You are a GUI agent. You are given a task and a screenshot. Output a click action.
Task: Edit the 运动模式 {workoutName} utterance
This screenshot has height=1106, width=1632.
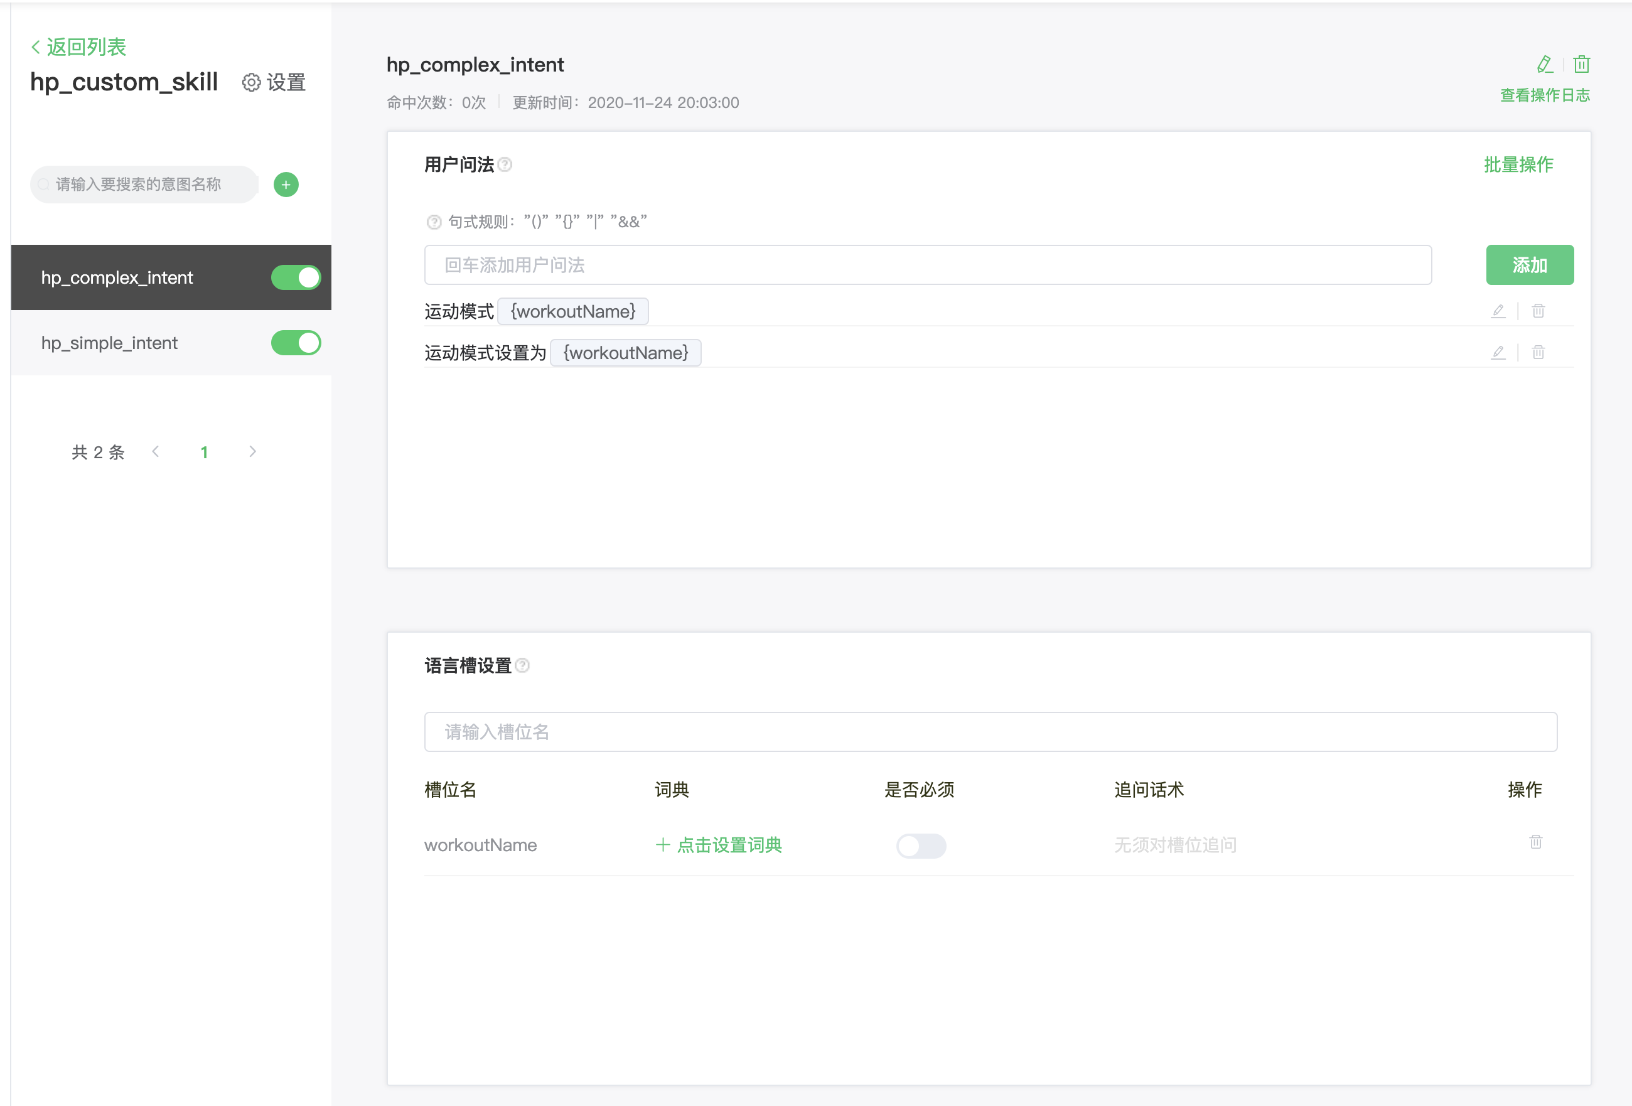[1498, 311]
